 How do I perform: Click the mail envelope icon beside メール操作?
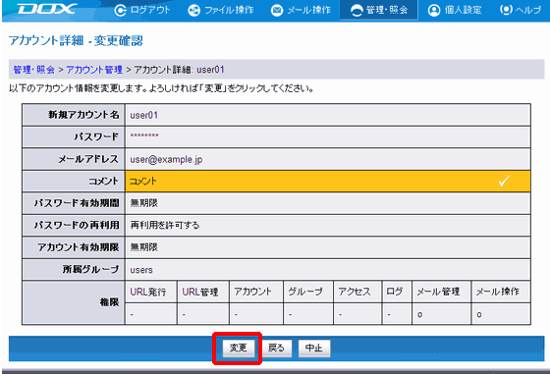277,11
